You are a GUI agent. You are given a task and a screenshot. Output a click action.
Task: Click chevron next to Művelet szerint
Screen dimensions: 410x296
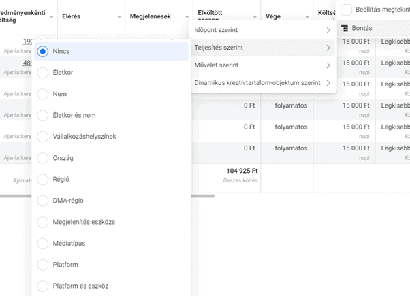(x=328, y=65)
